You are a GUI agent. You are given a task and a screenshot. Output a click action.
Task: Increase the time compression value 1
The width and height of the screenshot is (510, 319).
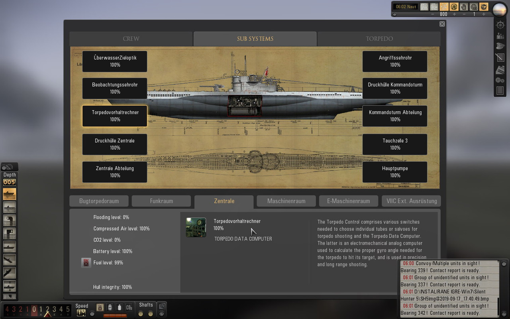(484, 14)
